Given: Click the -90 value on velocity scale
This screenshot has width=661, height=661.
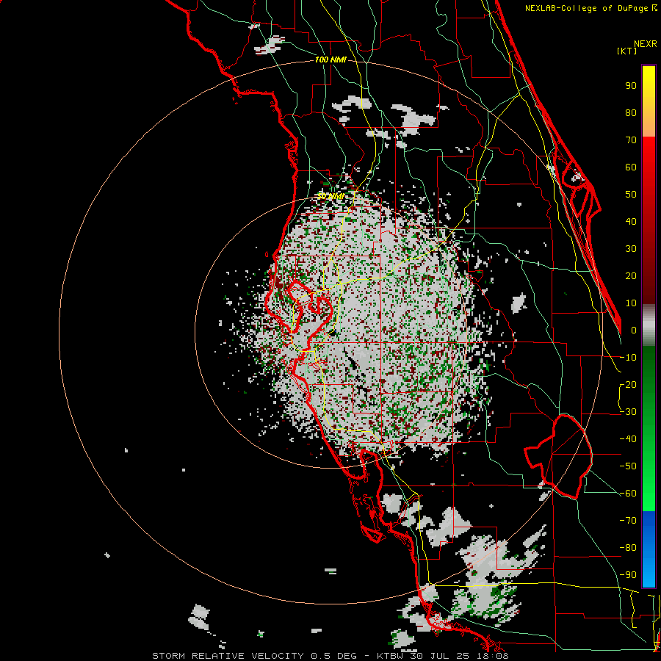Looking at the screenshot, I should (x=628, y=575).
